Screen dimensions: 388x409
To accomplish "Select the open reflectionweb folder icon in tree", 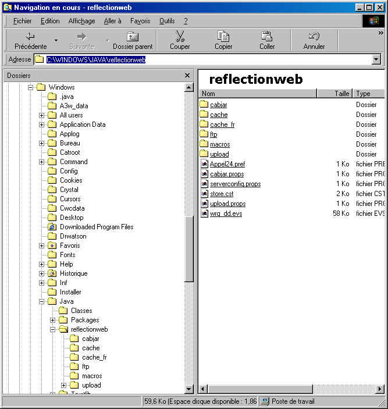I will [x=63, y=329].
